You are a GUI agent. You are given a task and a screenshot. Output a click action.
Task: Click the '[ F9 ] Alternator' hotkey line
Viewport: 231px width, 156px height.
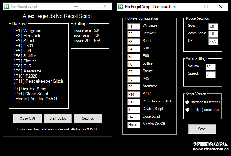coord(27,71)
